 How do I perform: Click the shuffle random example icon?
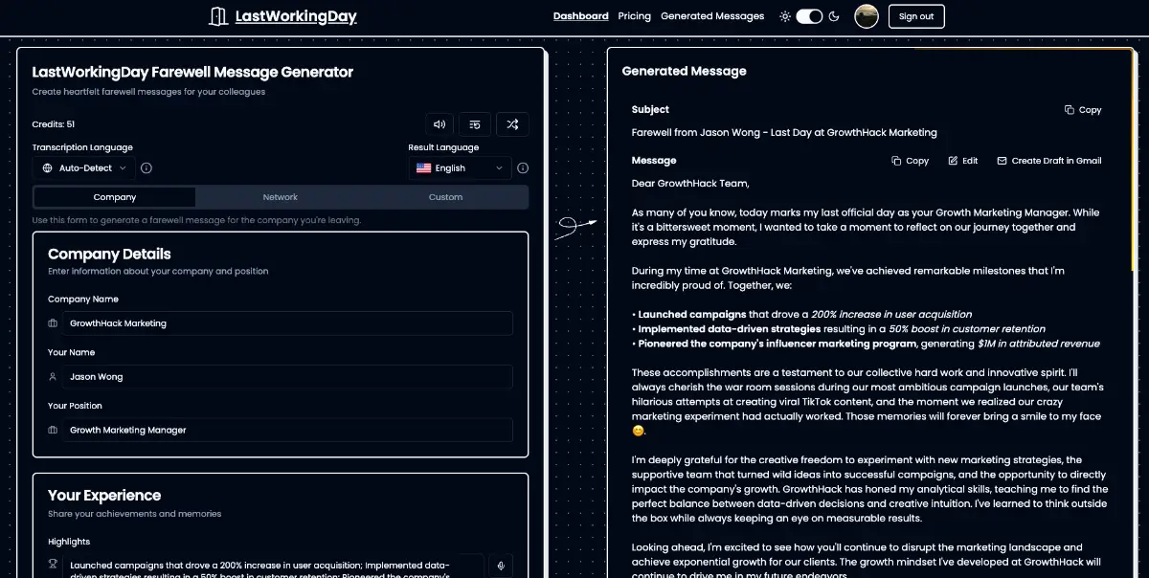point(512,124)
